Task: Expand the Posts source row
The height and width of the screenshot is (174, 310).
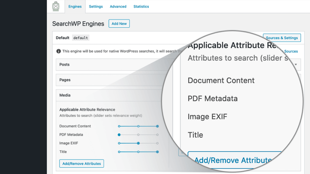Action: click(114, 64)
